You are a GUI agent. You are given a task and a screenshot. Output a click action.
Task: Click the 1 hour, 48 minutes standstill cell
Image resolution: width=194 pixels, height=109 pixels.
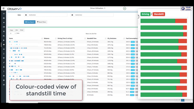click(x=92, y=45)
